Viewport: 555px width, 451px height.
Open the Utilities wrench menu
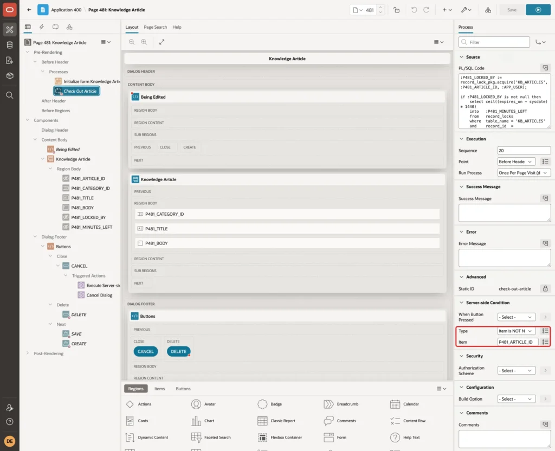[x=466, y=10]
